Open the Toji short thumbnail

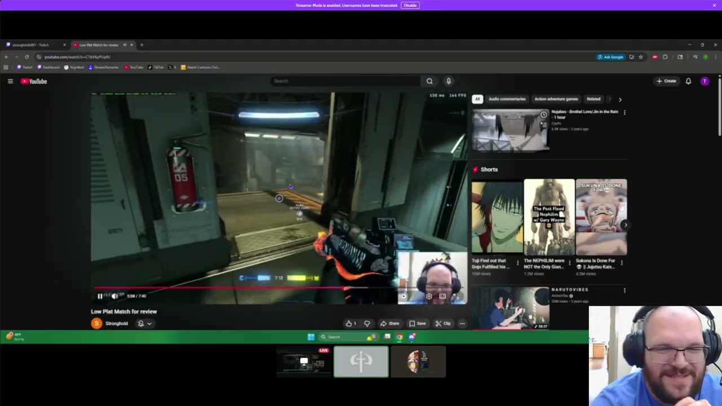[x=497, y=217]
